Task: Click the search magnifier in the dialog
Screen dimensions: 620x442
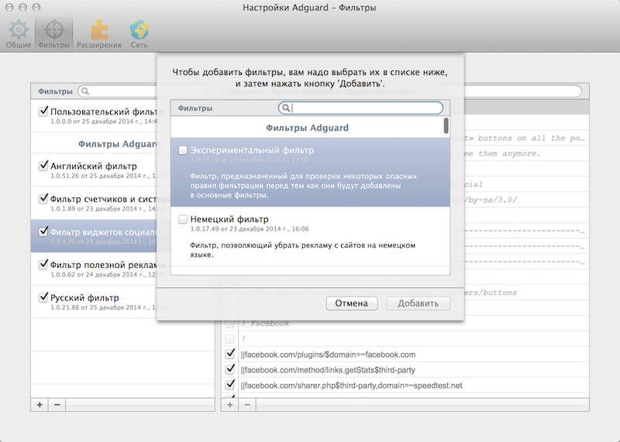Action: [286, 108]
